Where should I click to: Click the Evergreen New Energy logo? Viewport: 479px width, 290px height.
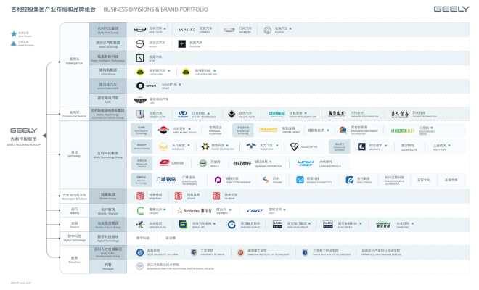[343, 130]
